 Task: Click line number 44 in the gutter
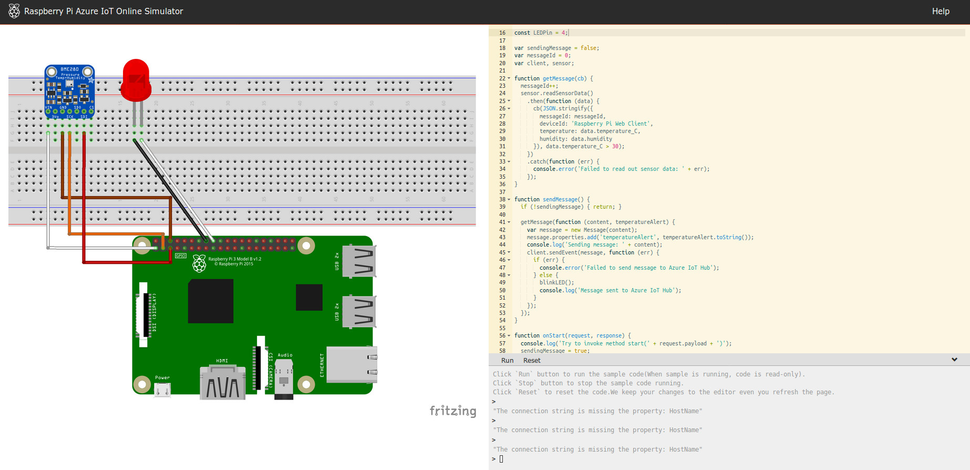(x=502, y=244)
